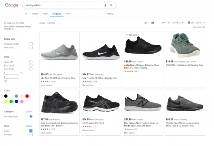
Task: Open Asics Men's Gel-Excite 4 title link
Action: tap(59, 125)
